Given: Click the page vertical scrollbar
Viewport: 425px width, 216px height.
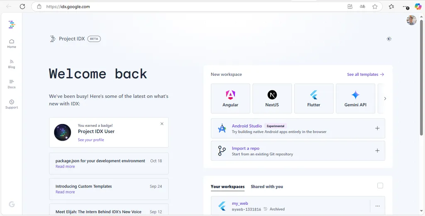Looking at the screenshot, I should pos(421,77).
